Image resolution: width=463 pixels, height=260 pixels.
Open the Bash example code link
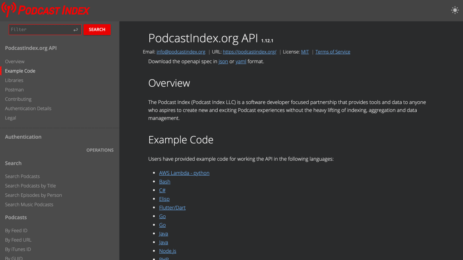tap(164, 182)
